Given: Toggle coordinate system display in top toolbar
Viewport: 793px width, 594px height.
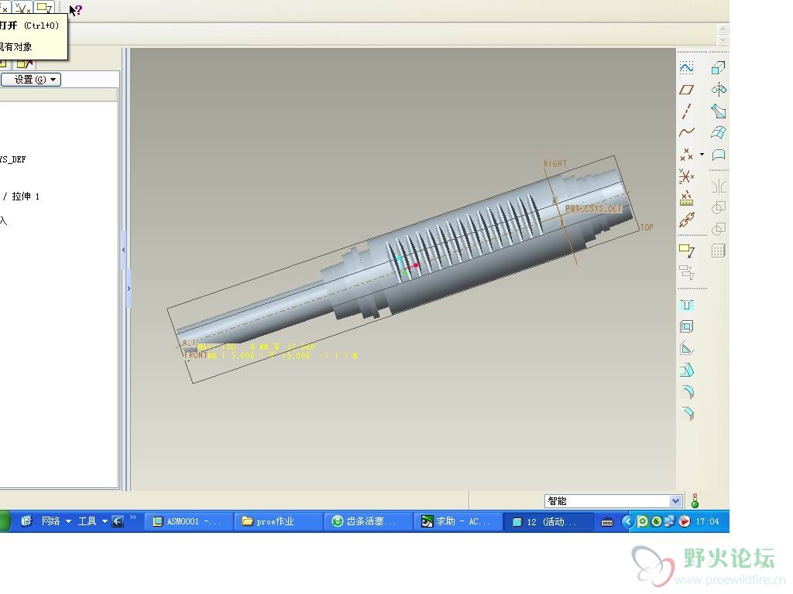Looking at the screenshot, I should click(x=22, y=7).
